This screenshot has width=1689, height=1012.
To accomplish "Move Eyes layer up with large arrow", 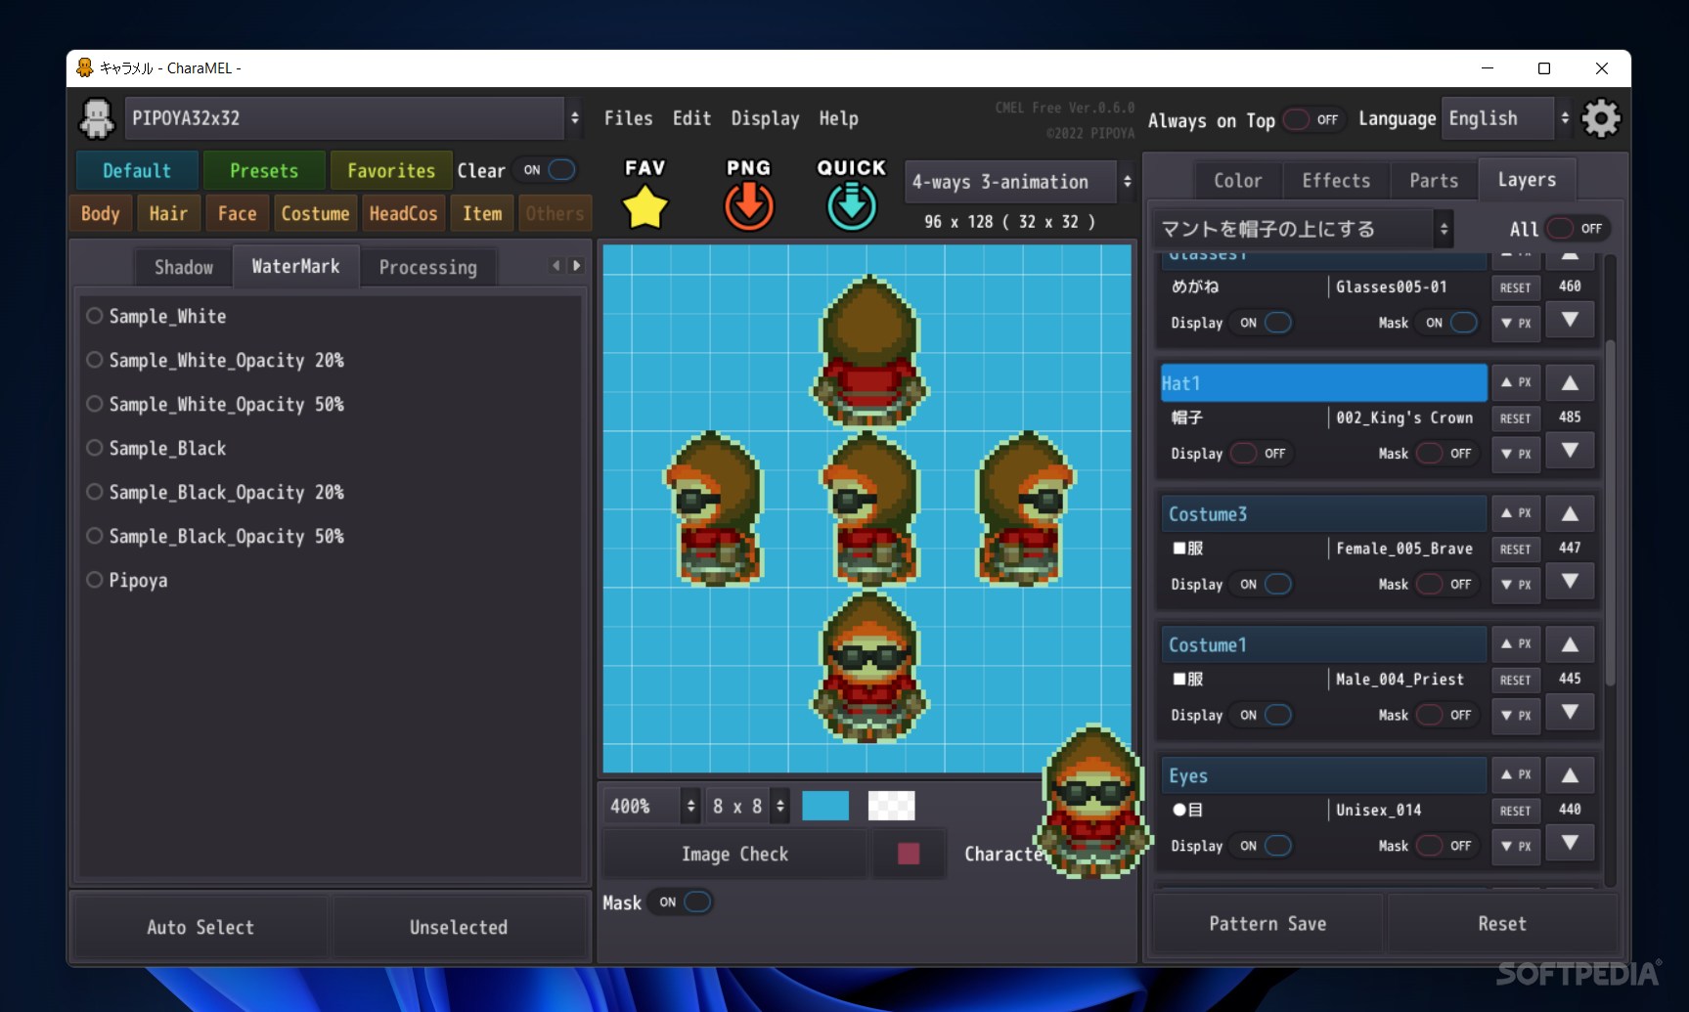I will [1570, 776].
